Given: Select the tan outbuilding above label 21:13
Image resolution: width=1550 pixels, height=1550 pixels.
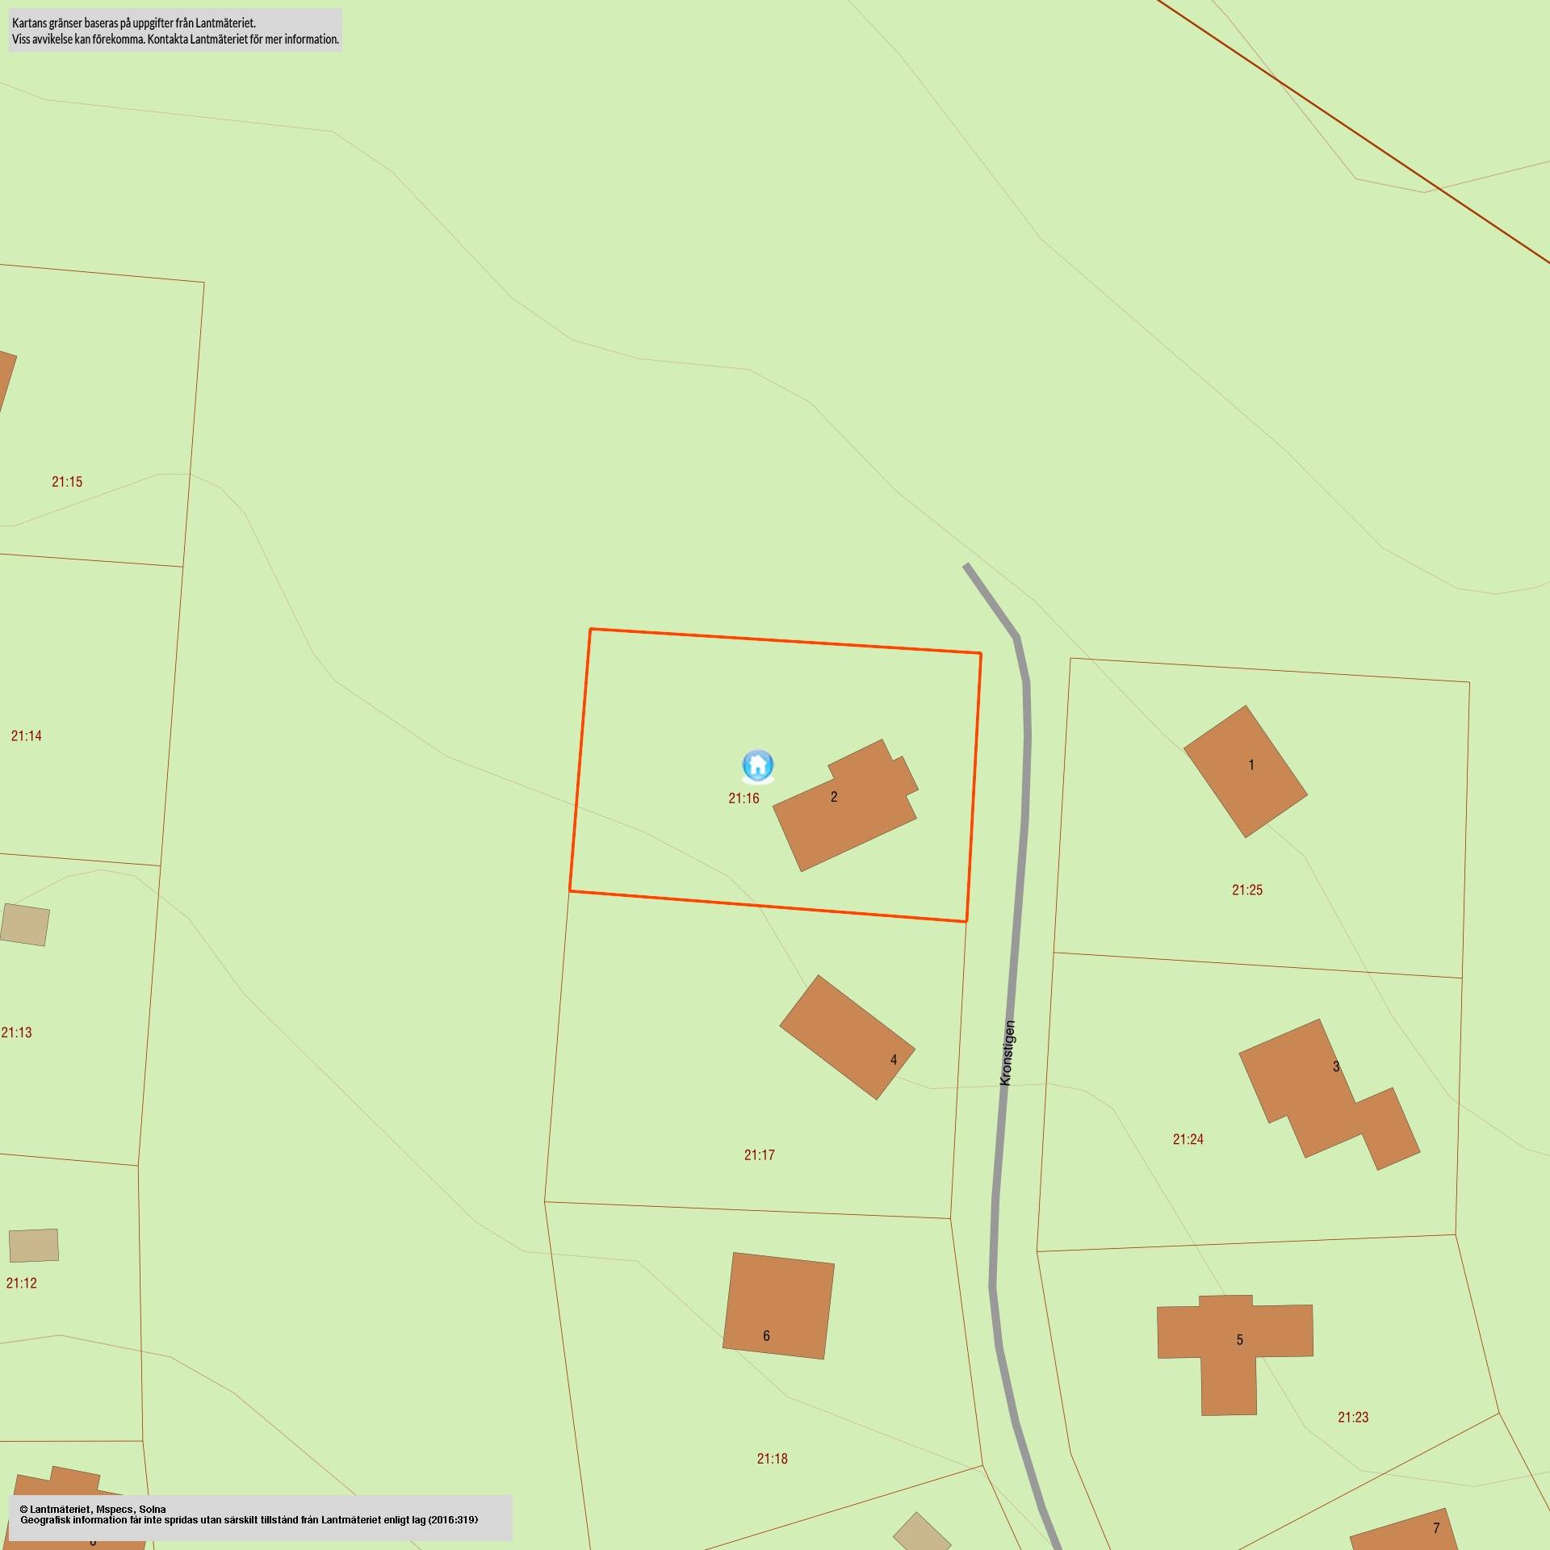Looking at the screenshot, I should [x=25, y=924].
